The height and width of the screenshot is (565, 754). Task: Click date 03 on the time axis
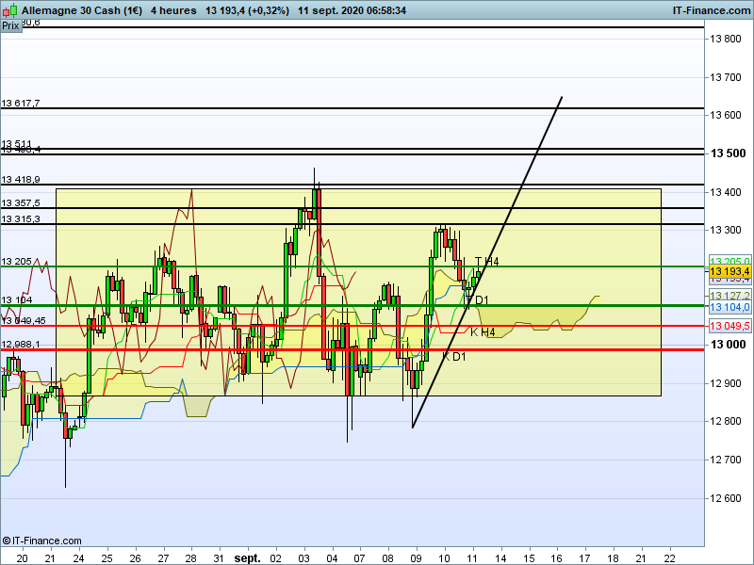pos(303,558)
